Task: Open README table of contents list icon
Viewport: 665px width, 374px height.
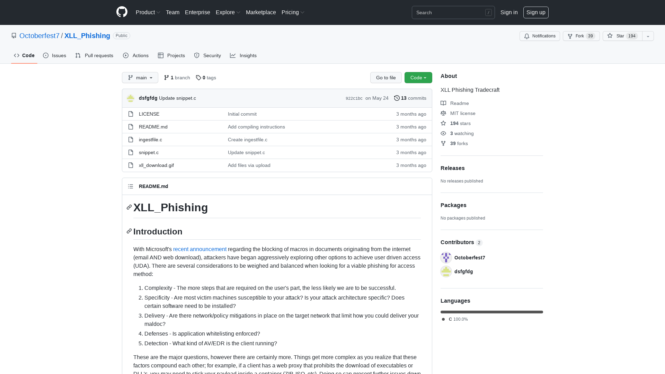Action: (x=131, y=186)
